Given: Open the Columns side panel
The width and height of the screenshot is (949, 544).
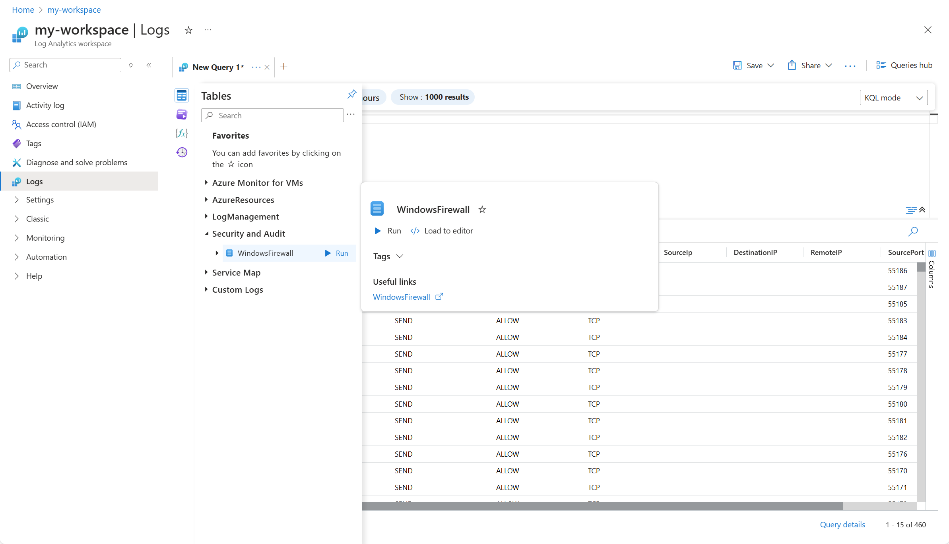Looking at the screenshot, I should (932, 270).
